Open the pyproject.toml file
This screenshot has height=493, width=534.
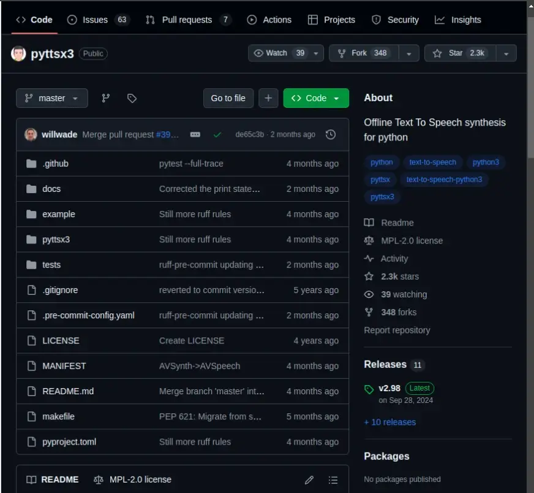(x=69, y=441)
